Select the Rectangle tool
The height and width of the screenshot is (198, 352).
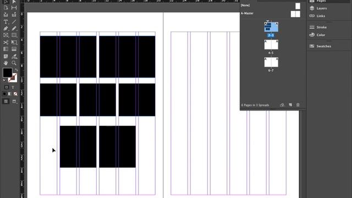click(x=14, y=35)
